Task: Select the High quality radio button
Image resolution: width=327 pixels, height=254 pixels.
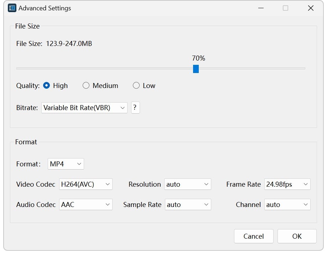Action: (x=47, y=85)
